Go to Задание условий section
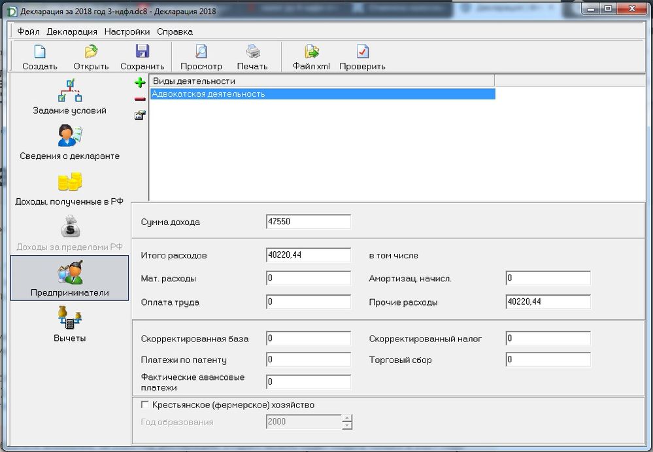The width and height of the screenshot is (653, 452). pos(70,97)
